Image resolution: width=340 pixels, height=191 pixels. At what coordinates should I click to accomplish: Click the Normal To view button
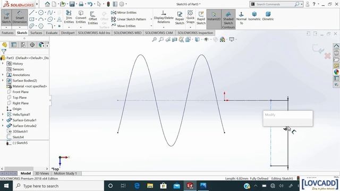(241, 18)
